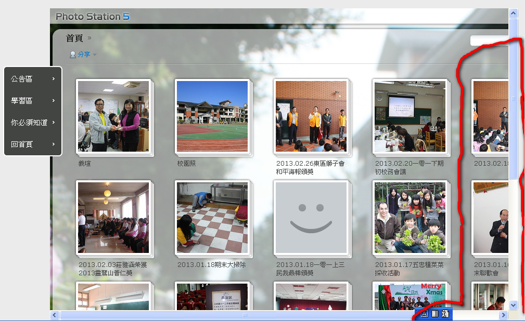Click the 2013.01.18期末大掃除 album title
Viewport: 525px width, 321px height.
click(x=212, y=265)
